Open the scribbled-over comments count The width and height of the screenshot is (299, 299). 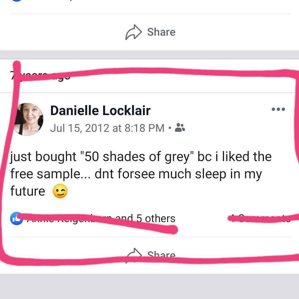pyautogui.click(x=259, y=218)
